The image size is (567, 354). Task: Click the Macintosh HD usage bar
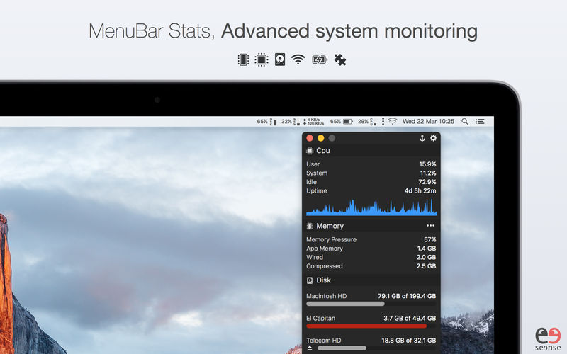point(371,304)
